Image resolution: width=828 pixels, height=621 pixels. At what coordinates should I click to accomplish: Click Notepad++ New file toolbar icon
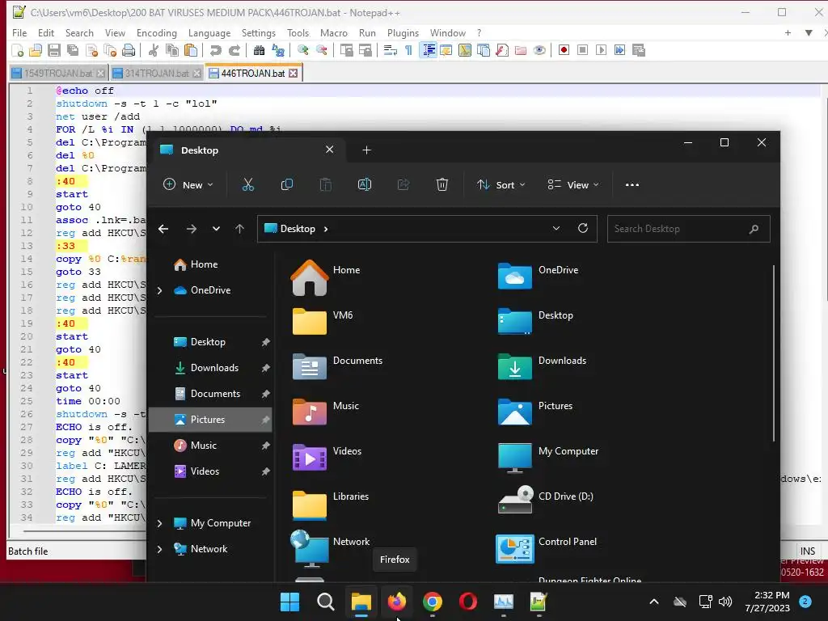pyautogui.click(x=18, y=50)
